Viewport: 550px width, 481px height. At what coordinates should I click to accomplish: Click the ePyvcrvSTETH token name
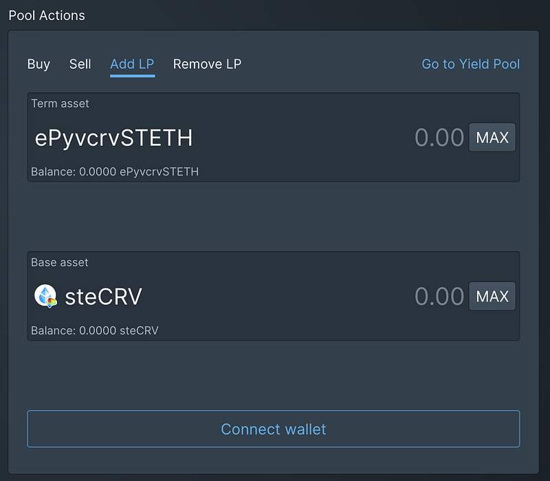[113, 138]
